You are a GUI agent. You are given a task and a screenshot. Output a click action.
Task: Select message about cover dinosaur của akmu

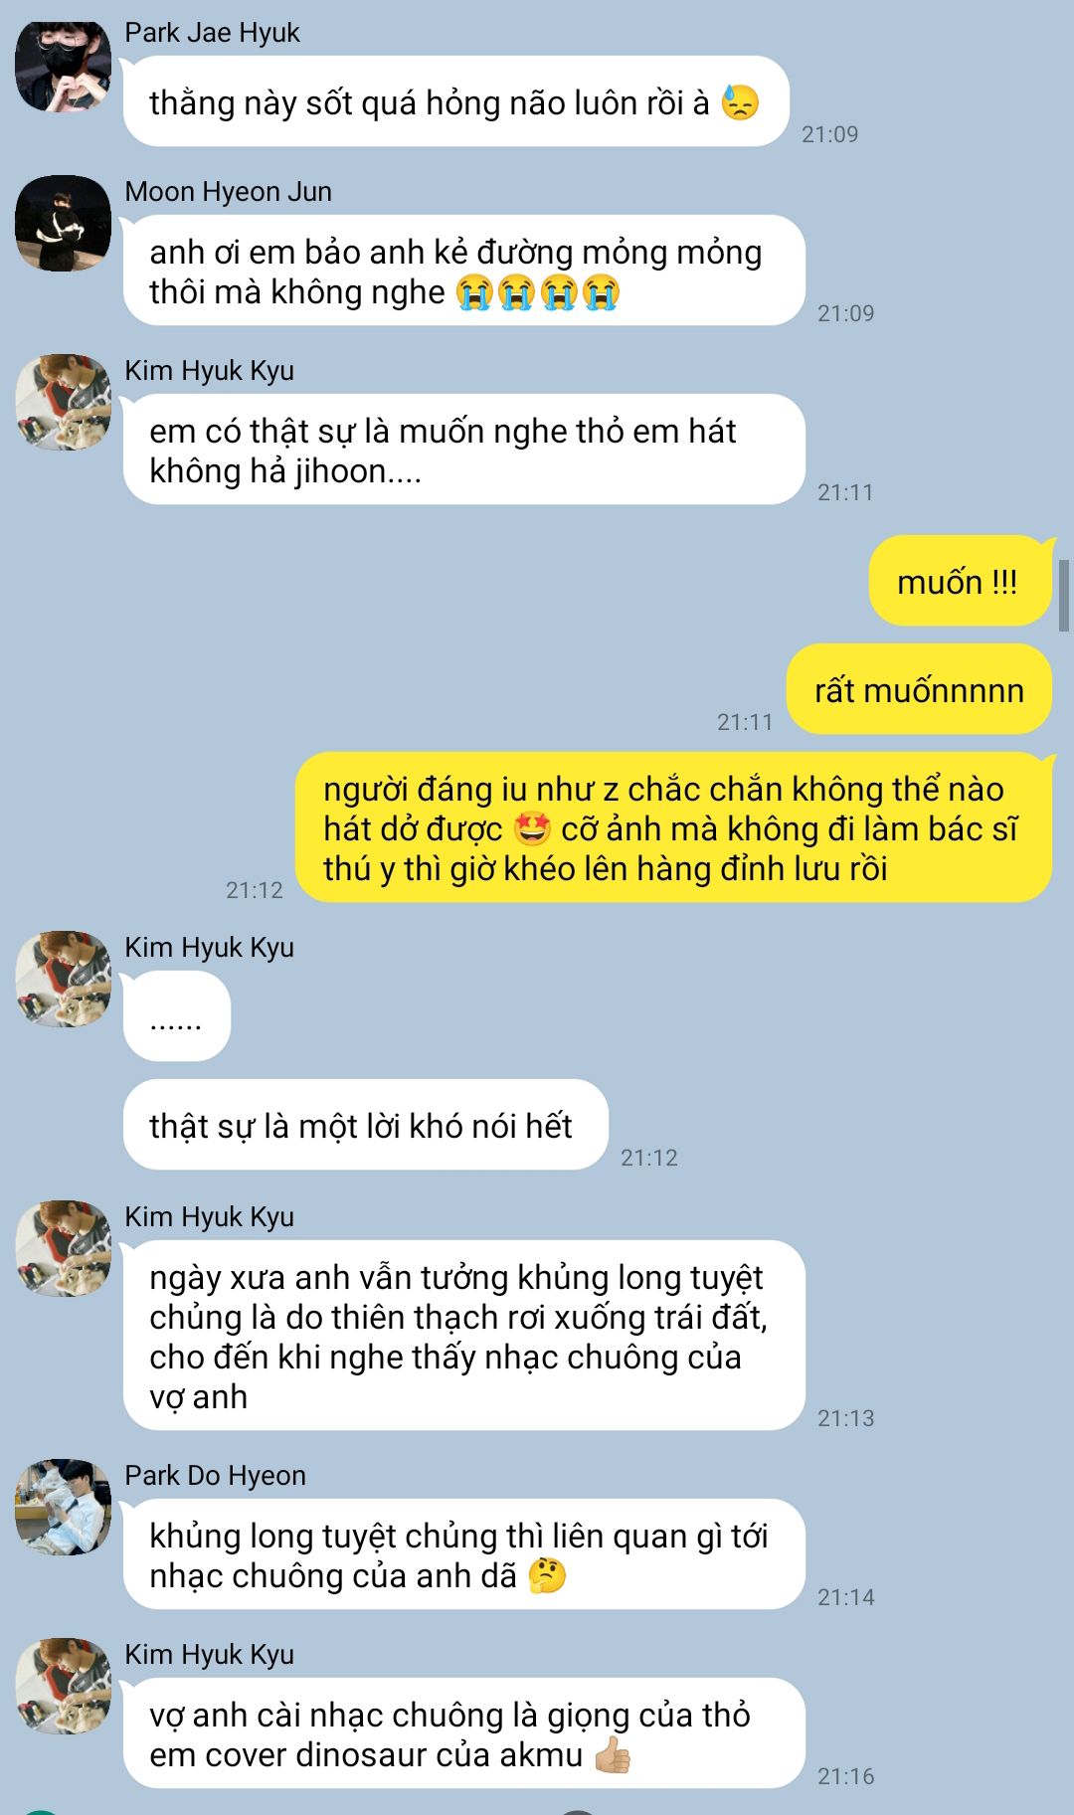(464, 1733)
